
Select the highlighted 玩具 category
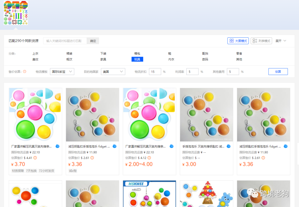coord(137,59)
